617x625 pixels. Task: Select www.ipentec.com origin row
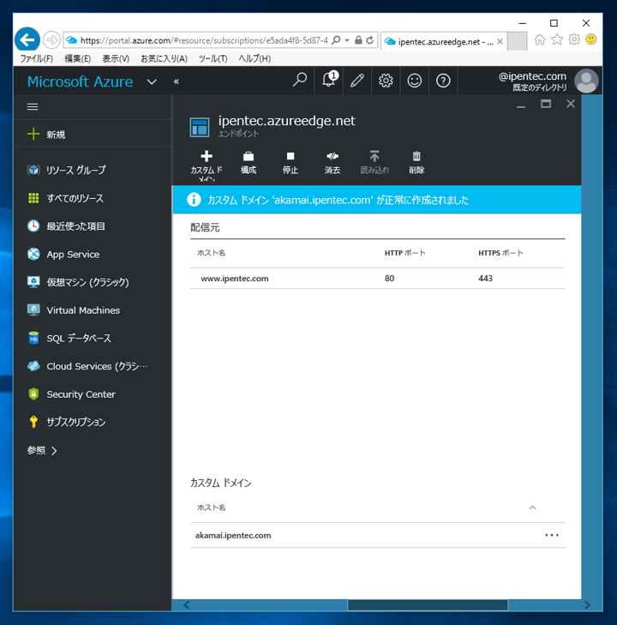(377, 279)
